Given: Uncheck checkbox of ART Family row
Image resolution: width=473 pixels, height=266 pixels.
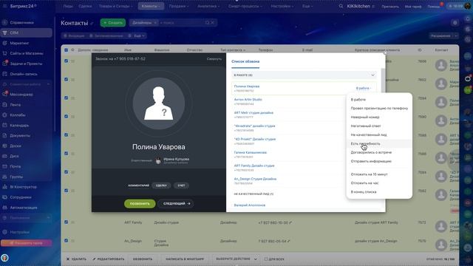Looking at the screenshot, I should tap(66, 222).
